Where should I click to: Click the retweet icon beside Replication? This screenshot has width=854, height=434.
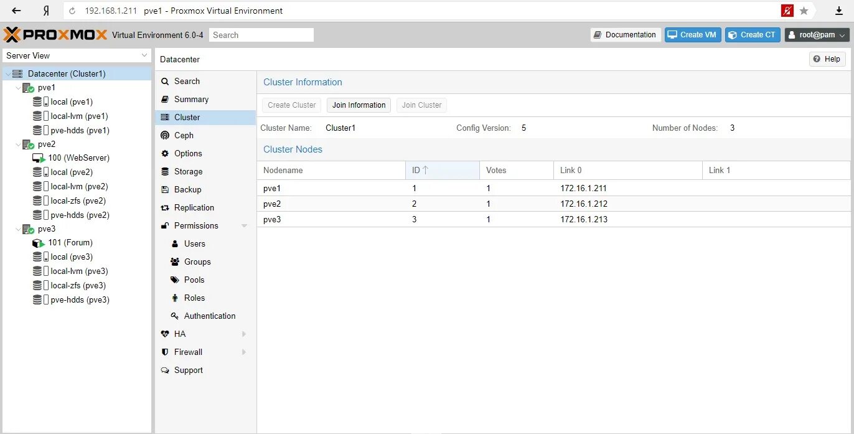pos(165,207)
